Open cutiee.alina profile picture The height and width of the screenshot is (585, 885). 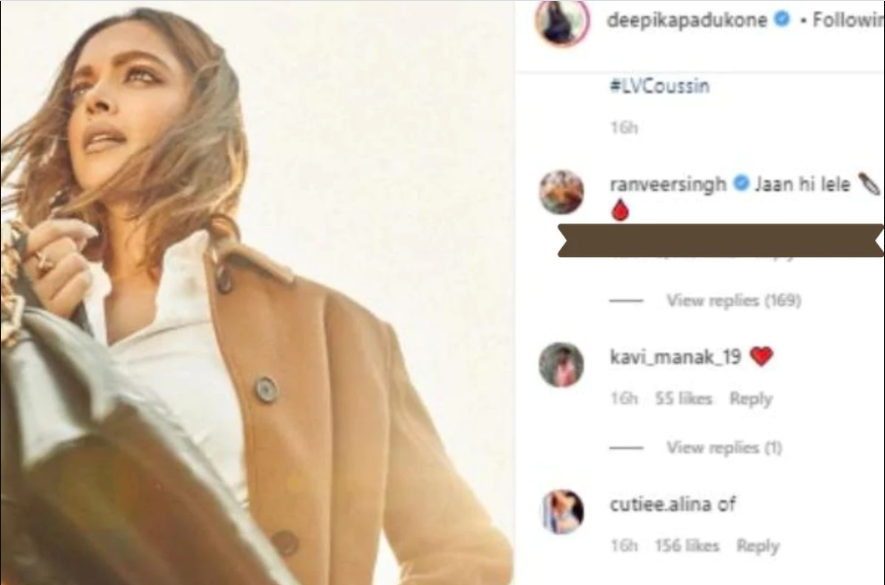coord(562,511)
